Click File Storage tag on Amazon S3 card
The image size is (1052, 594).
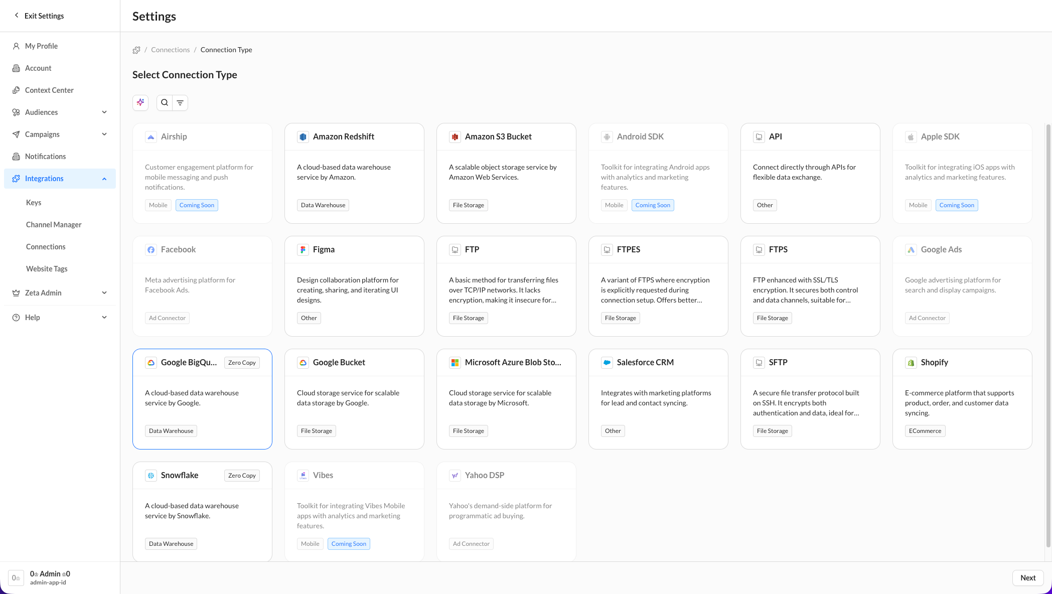pos(469,205)
